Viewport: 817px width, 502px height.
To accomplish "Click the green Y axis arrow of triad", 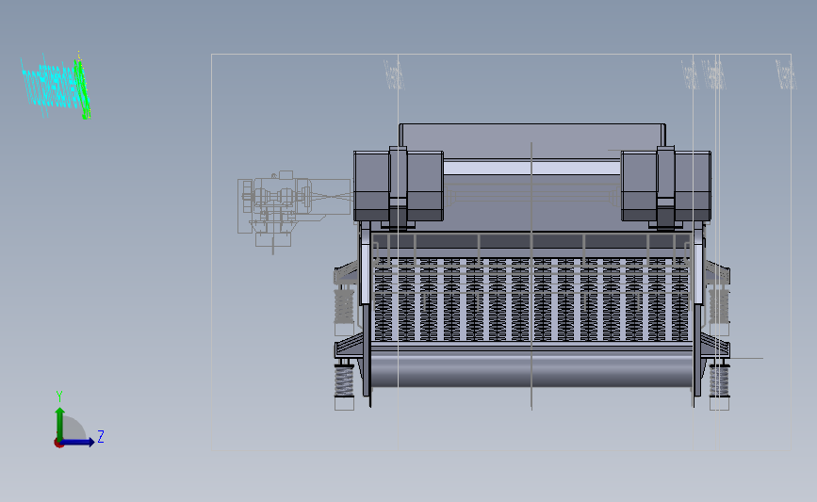I will click(x=60, y=424).
